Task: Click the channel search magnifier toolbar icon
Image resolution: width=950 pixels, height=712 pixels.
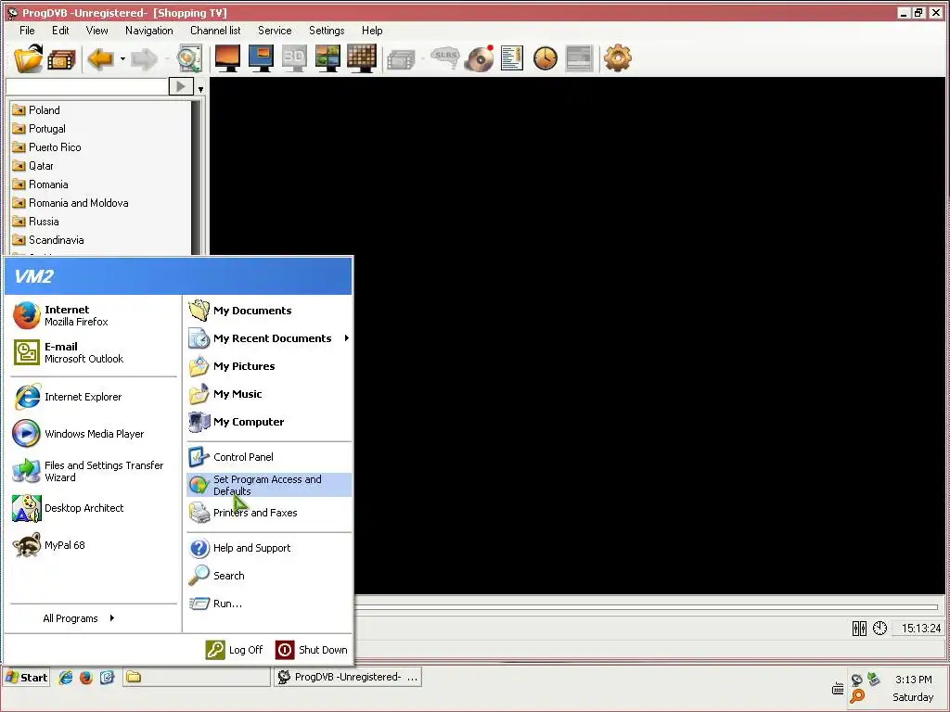Action: (x=189, y=58)
